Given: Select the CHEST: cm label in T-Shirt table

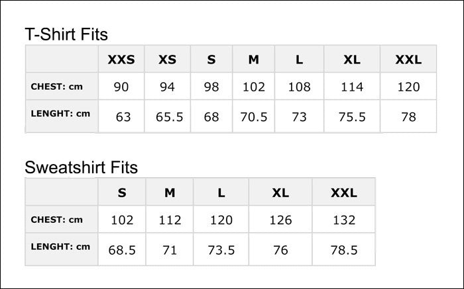Looking at the screenshot, I should tap(57, 86).
